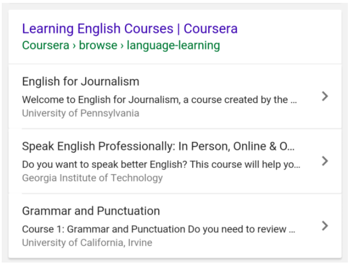This screenshot has width=349, height=266.
Task: Open the Speak English Professionally result row
Action: 175,161
